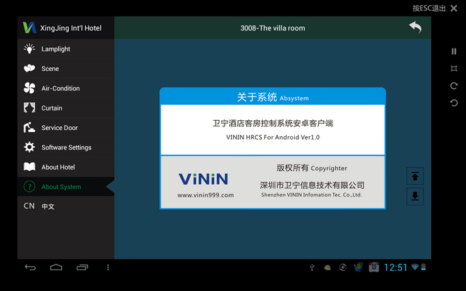Click the lamp bulb icon
This screenshot has height=291, width=466.
pos(29,49)
